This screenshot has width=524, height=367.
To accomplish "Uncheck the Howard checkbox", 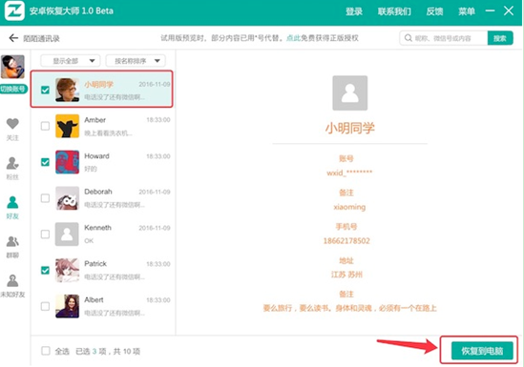I will (45, 162).
